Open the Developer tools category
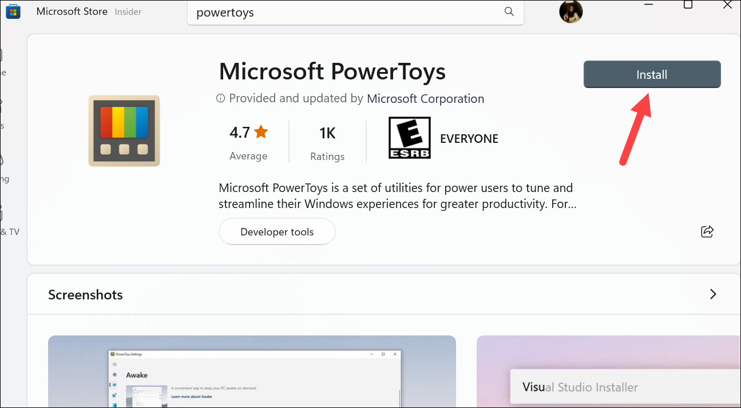741x408 pixels. click(277, 232)
